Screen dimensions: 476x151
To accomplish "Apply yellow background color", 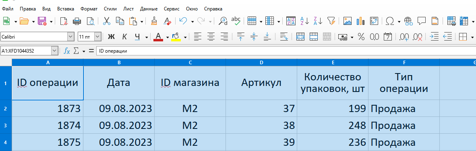I will tap(176, 37).
